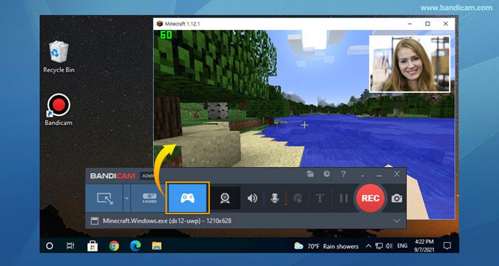The height and width of the screenshot is (266, 499).
Task: Expand the Minecraft.Windows.exe target chevron
Action: (397, 221)
